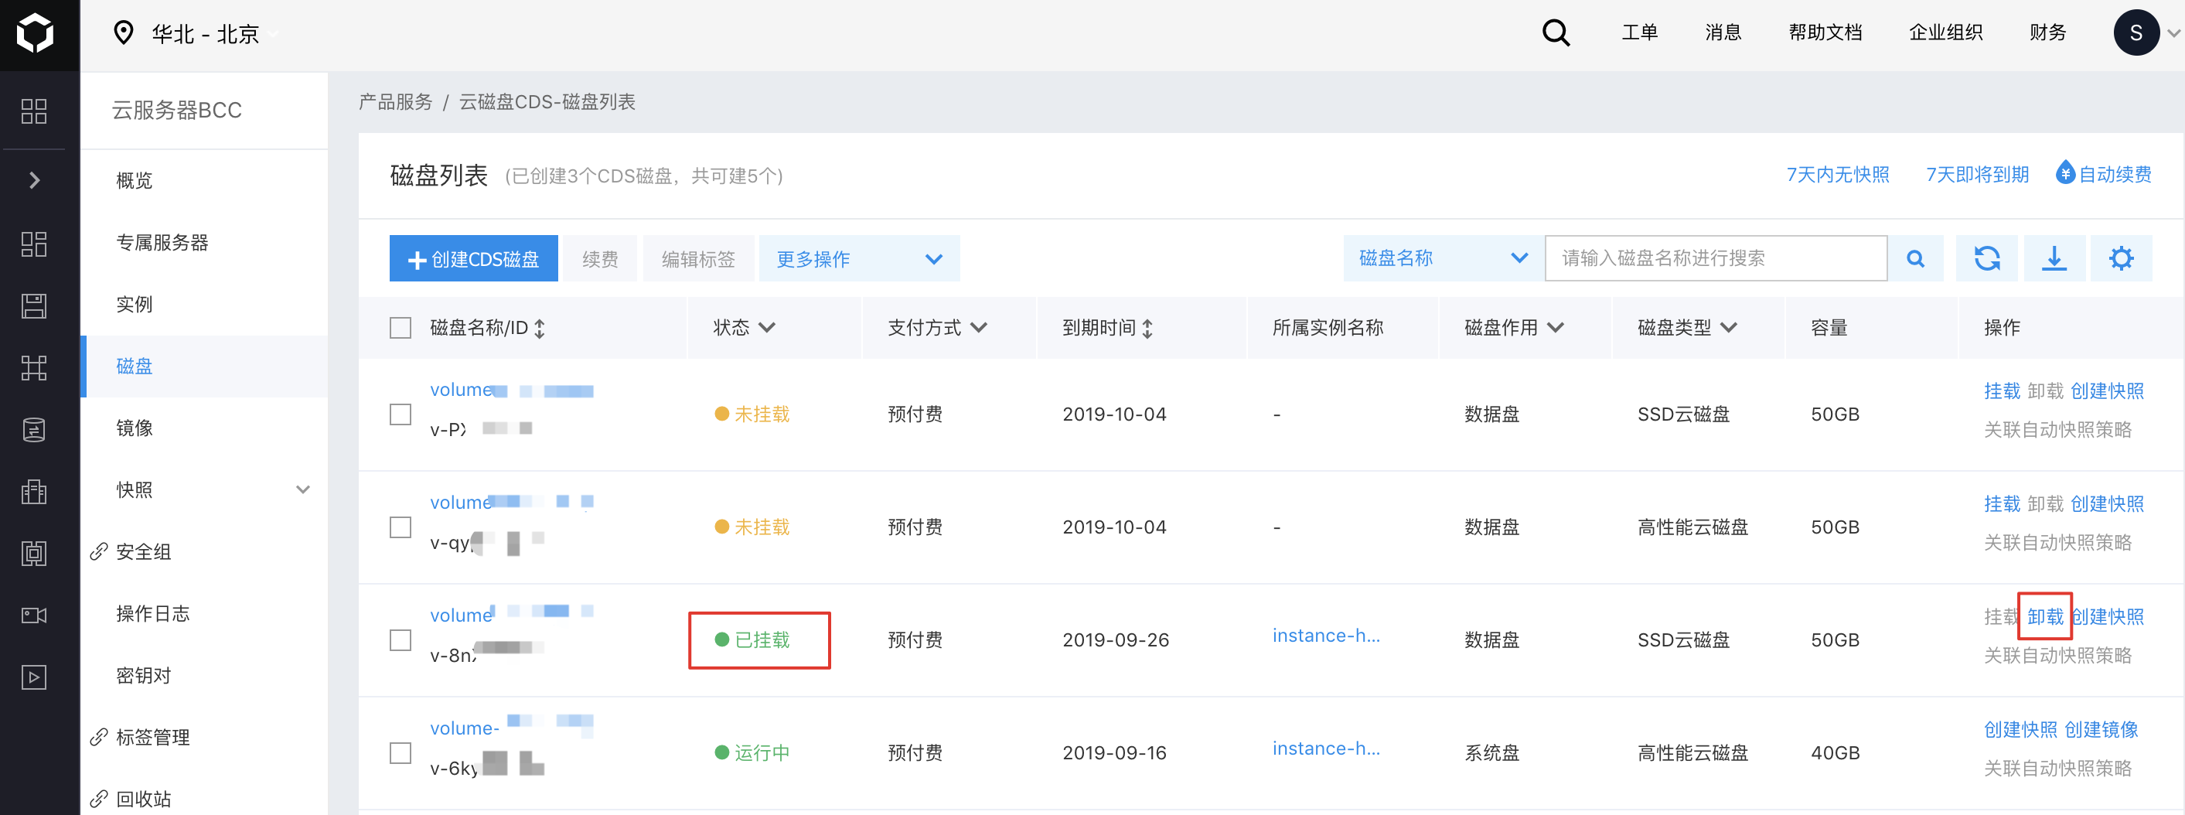Open the 更多操作 dropdown

tap(859, 259)
